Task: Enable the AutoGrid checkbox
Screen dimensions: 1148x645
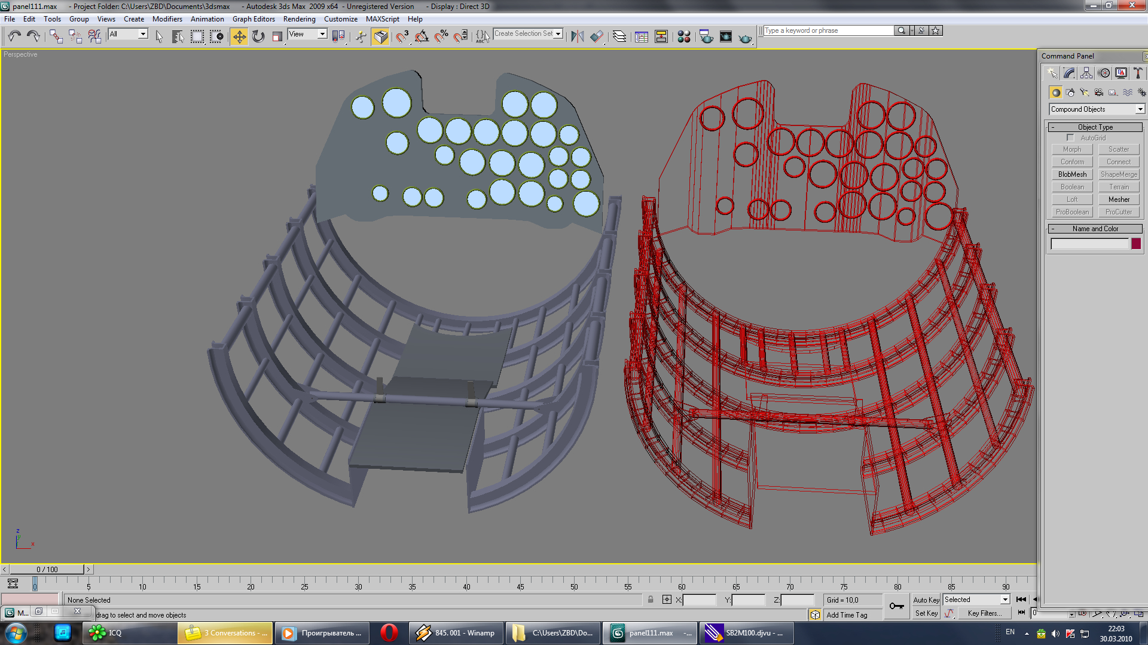Action: (x=1070, y=138)
